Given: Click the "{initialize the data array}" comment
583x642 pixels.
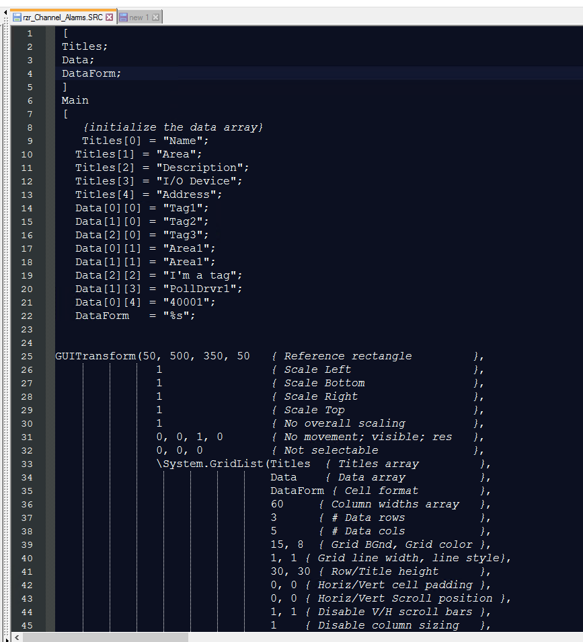Looking at the screenshot, I should coord(172,127).
